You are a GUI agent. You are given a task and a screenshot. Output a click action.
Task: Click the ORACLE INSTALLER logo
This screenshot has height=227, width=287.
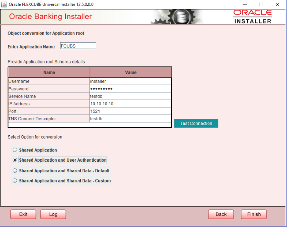252,16
